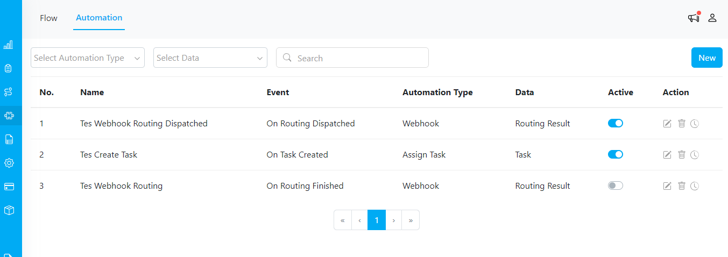
Task: Edit the Tes Create Task automation
Action: (667, 155)
